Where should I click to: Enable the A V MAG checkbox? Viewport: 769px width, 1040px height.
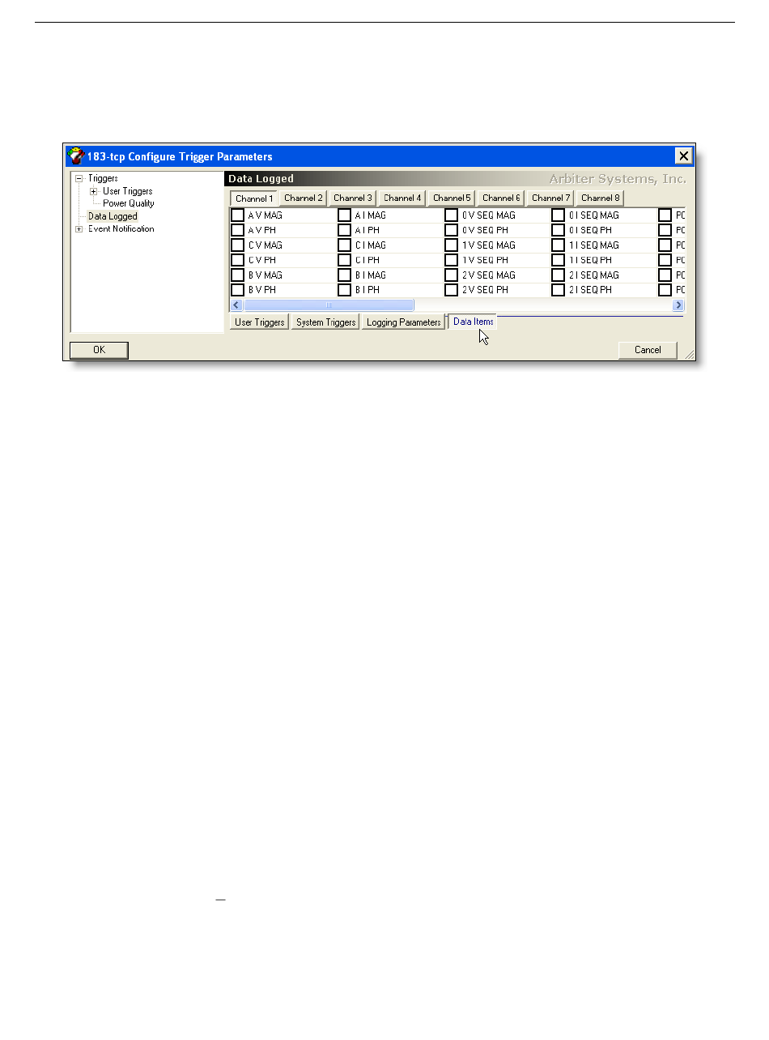point(238,215)
